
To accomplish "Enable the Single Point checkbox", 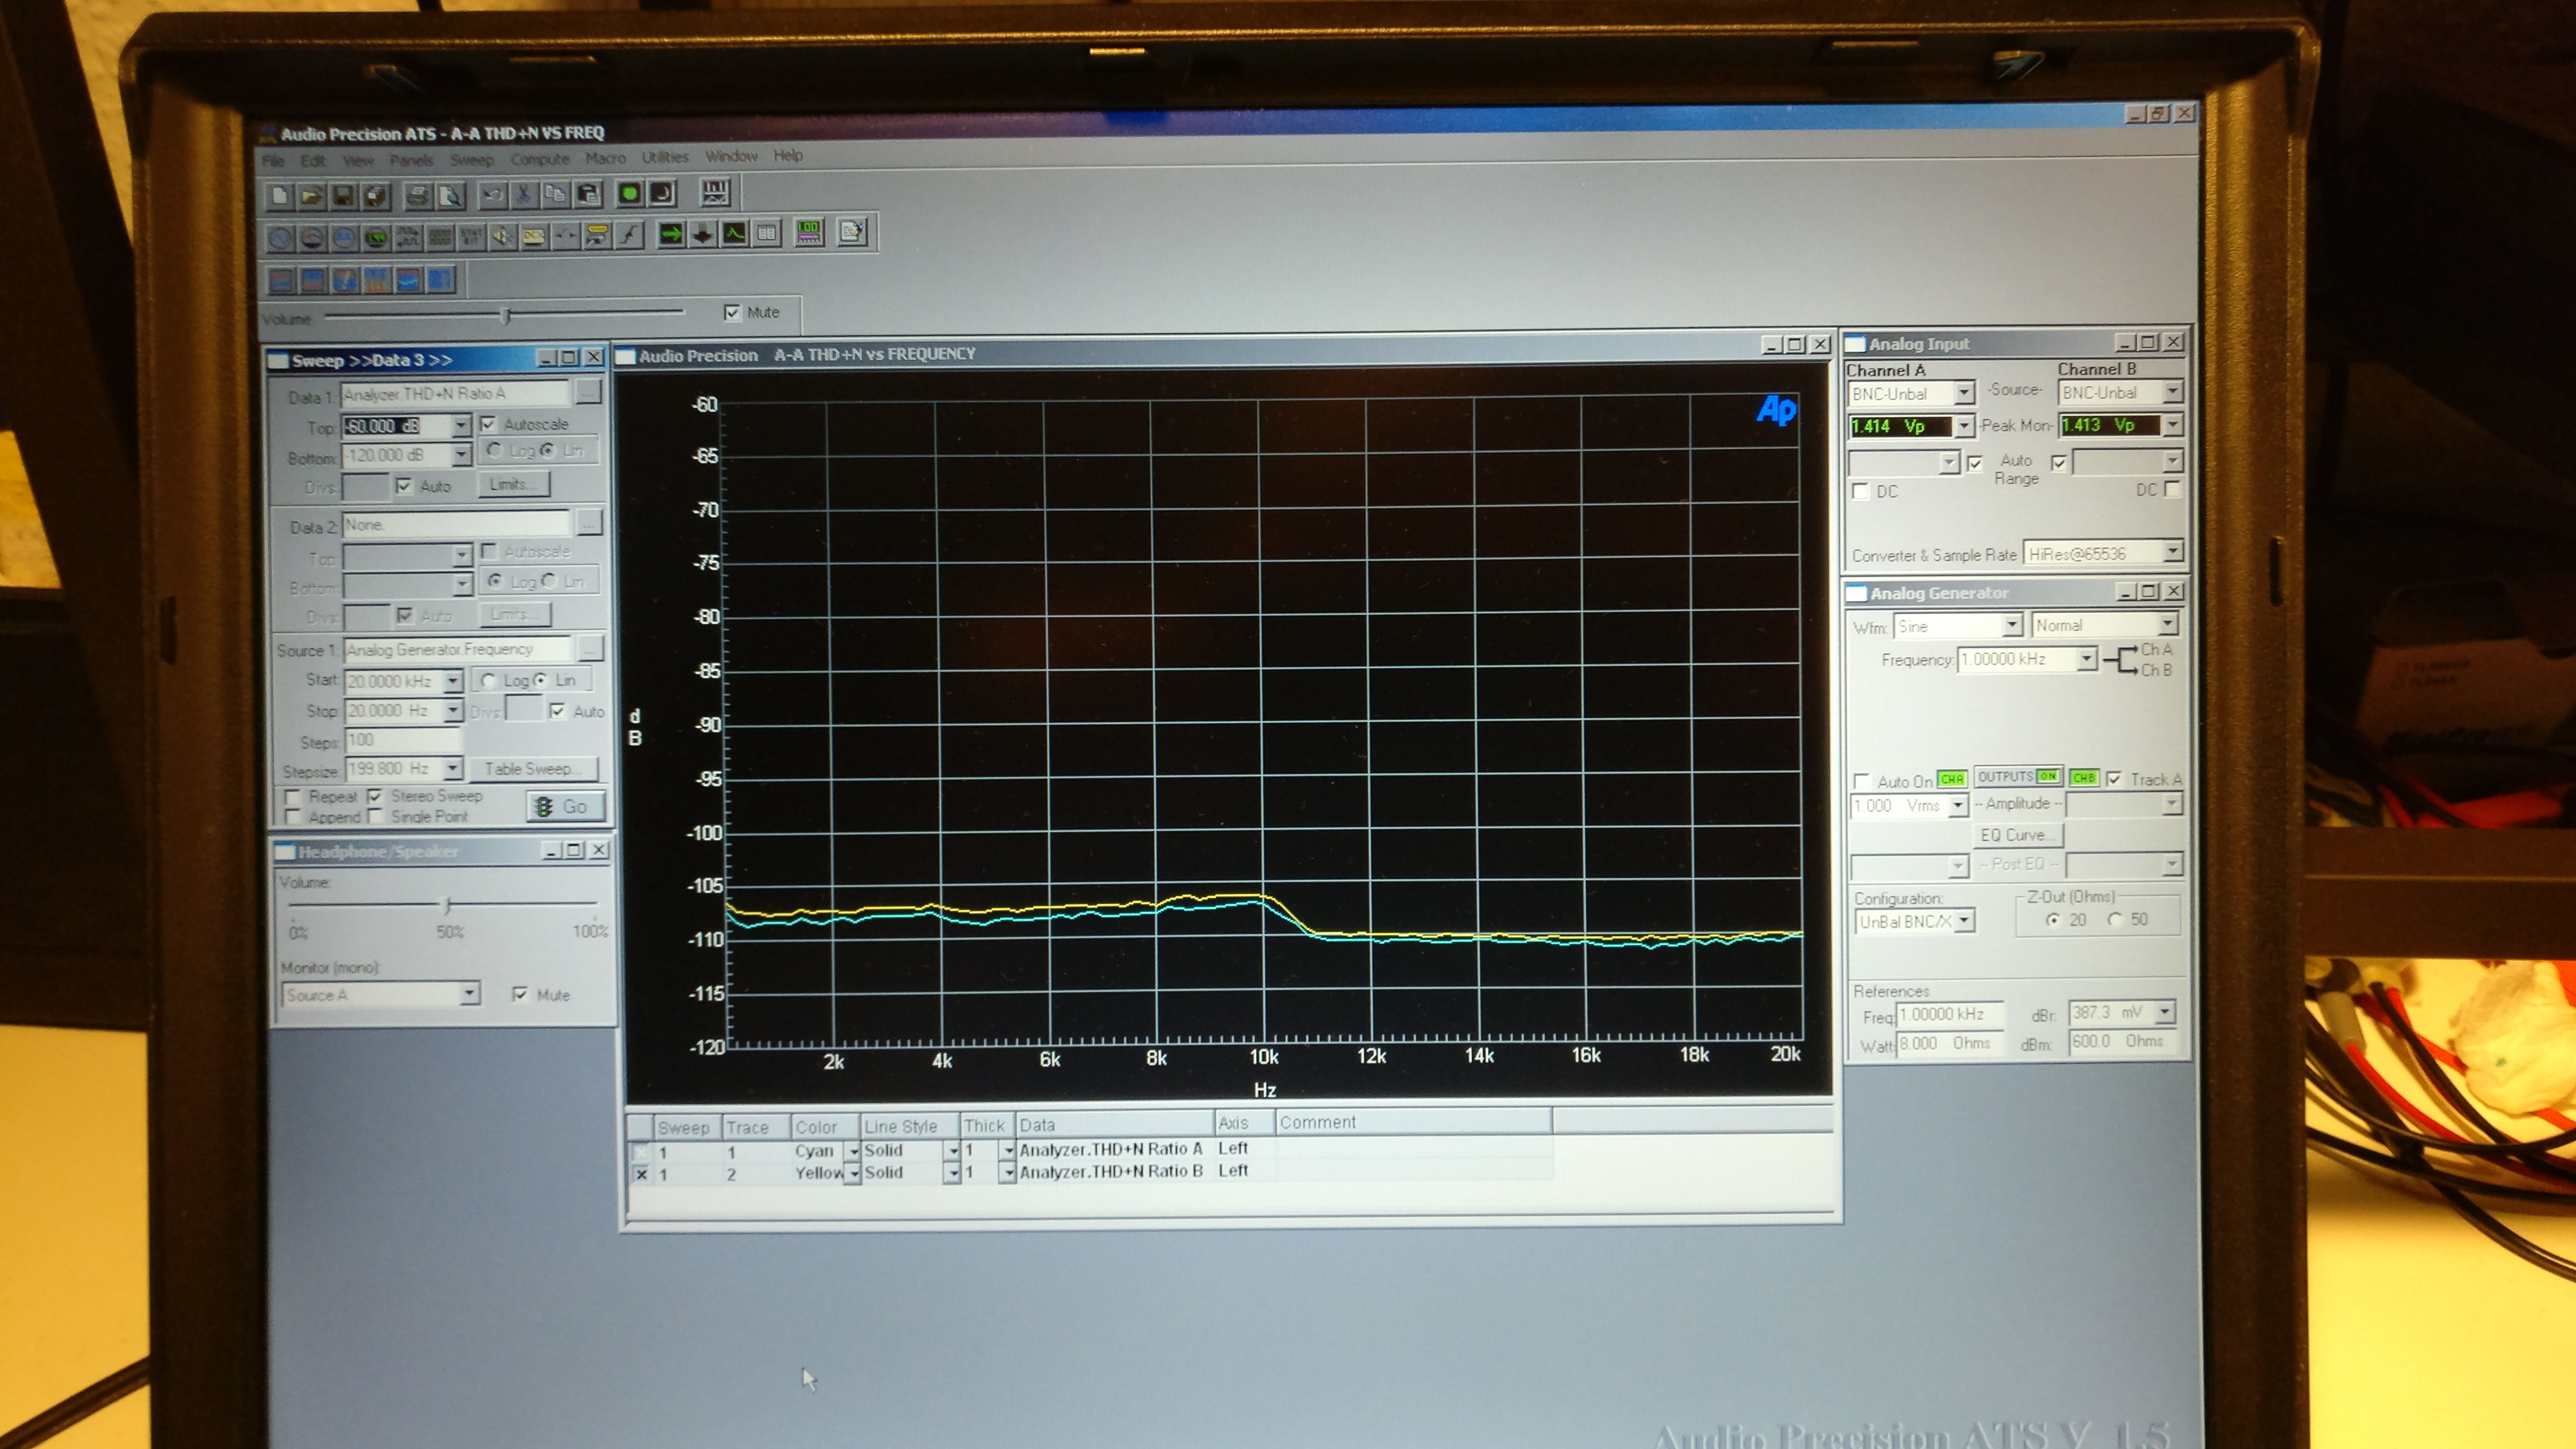I will tap(376, 817).
